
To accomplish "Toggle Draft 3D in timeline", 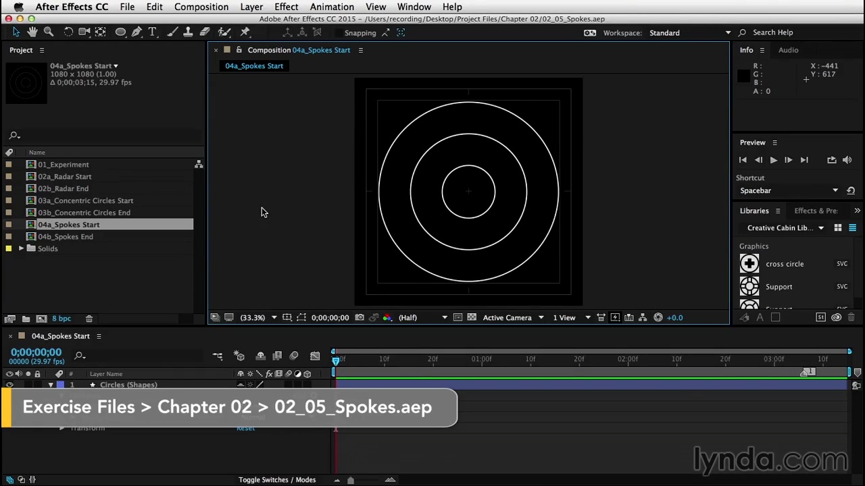I will [239, 356].
